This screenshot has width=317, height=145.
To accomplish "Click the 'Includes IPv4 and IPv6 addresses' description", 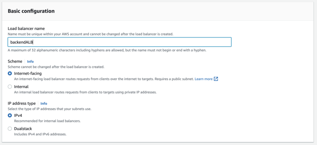I will (x=40, y=134).
